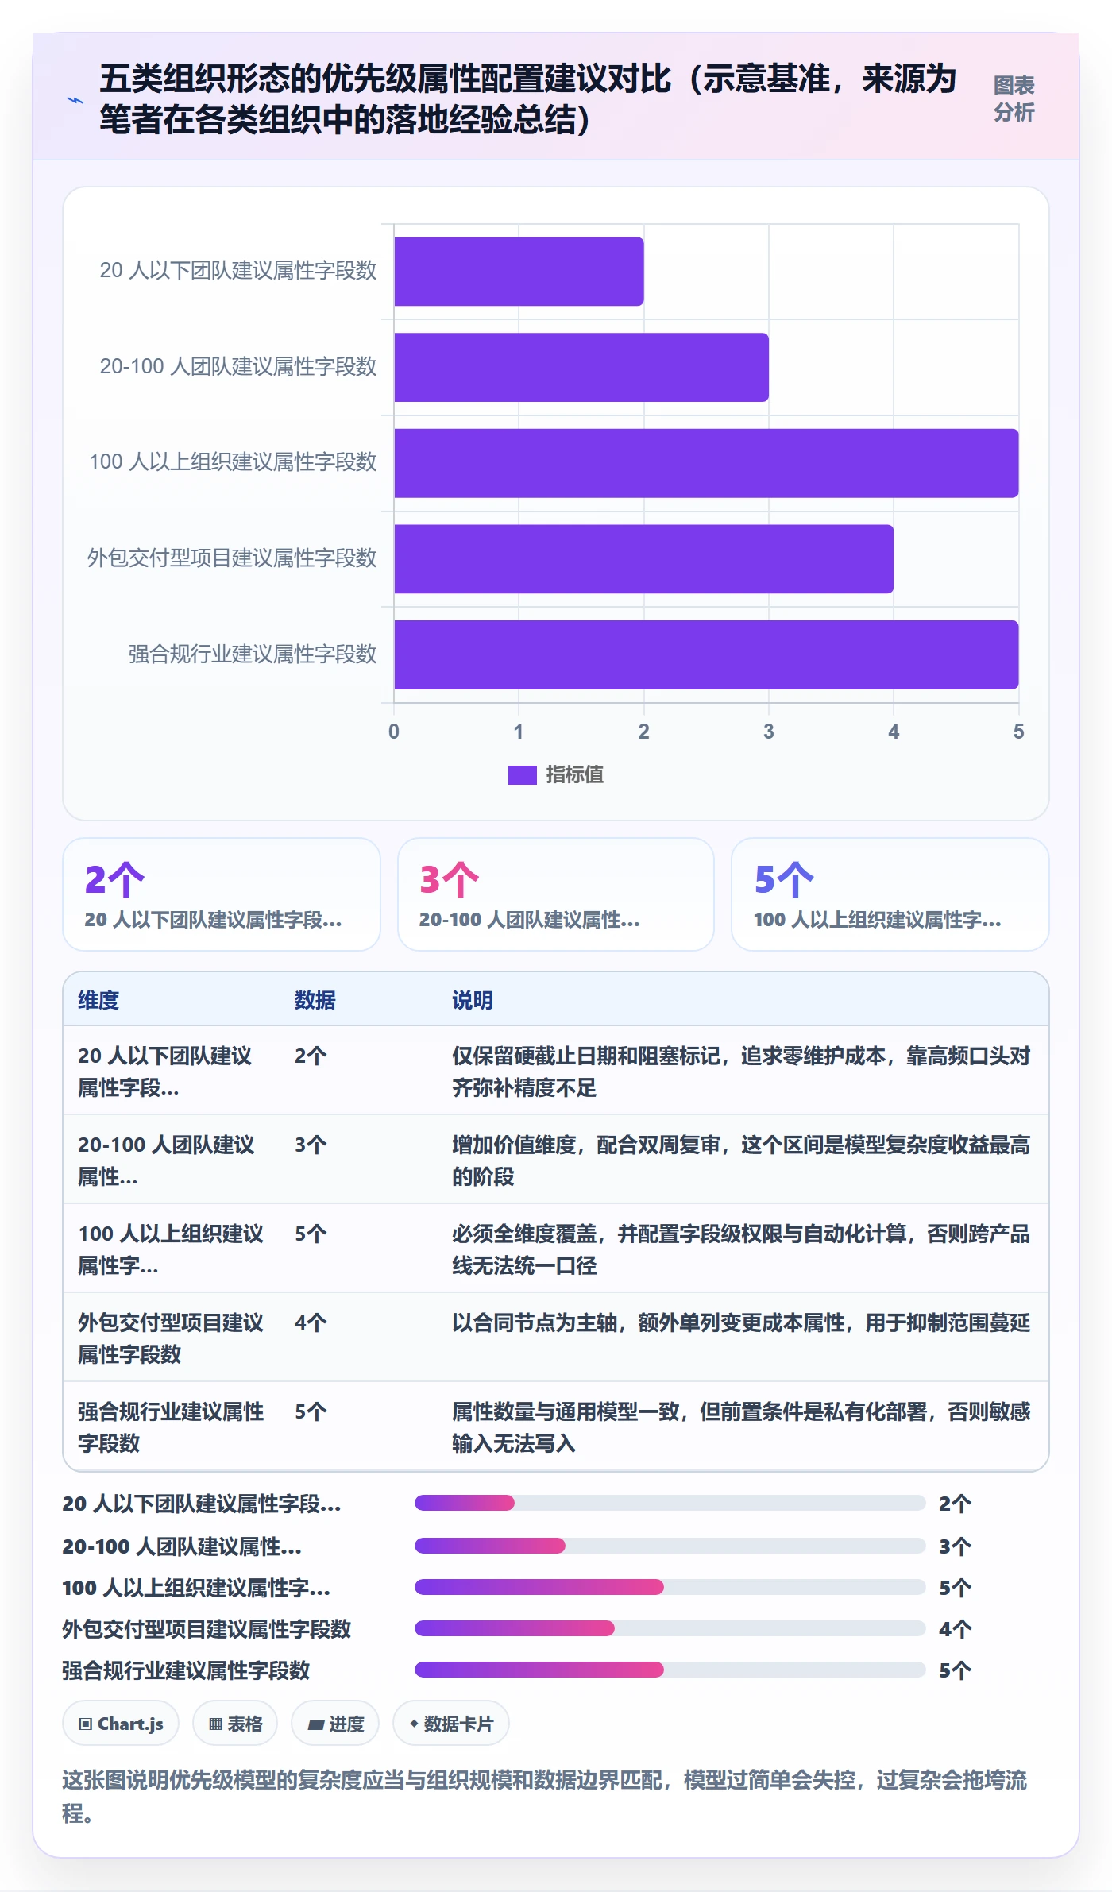Select the 强合规行业 chart bar
This screenshot has width=1112, height=1892.
click(706, 654)
